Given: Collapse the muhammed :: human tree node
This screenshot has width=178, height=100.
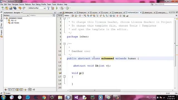Looking at the screenshot, I should pyautogui.click(x=4, y=18).
